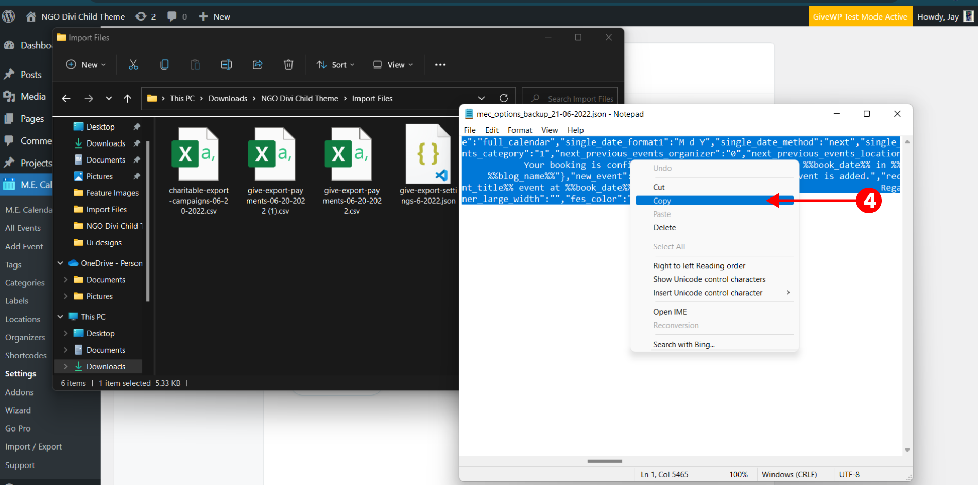The image size is (978, 485).
Task: Expand OneDrive Pictures folder node
Action: tap(65, 296)
